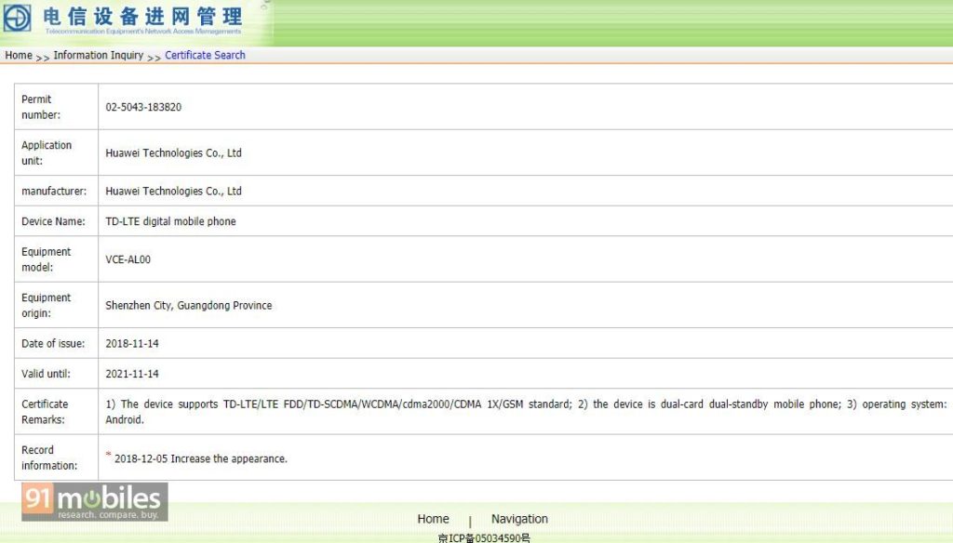Click Shenzhen City, Guangdong Province origin text
This screenshot has width=953, height=543.
click(188, 306)
